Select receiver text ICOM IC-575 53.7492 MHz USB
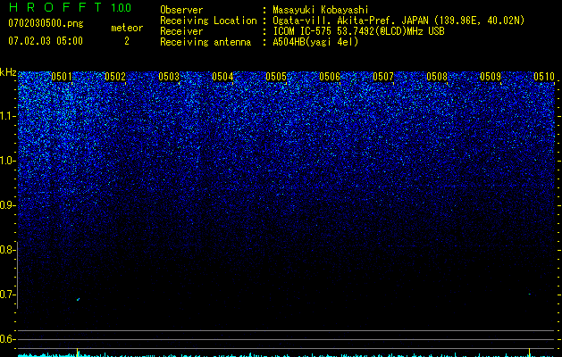This screenshot has height=357, width=562. 358,31
